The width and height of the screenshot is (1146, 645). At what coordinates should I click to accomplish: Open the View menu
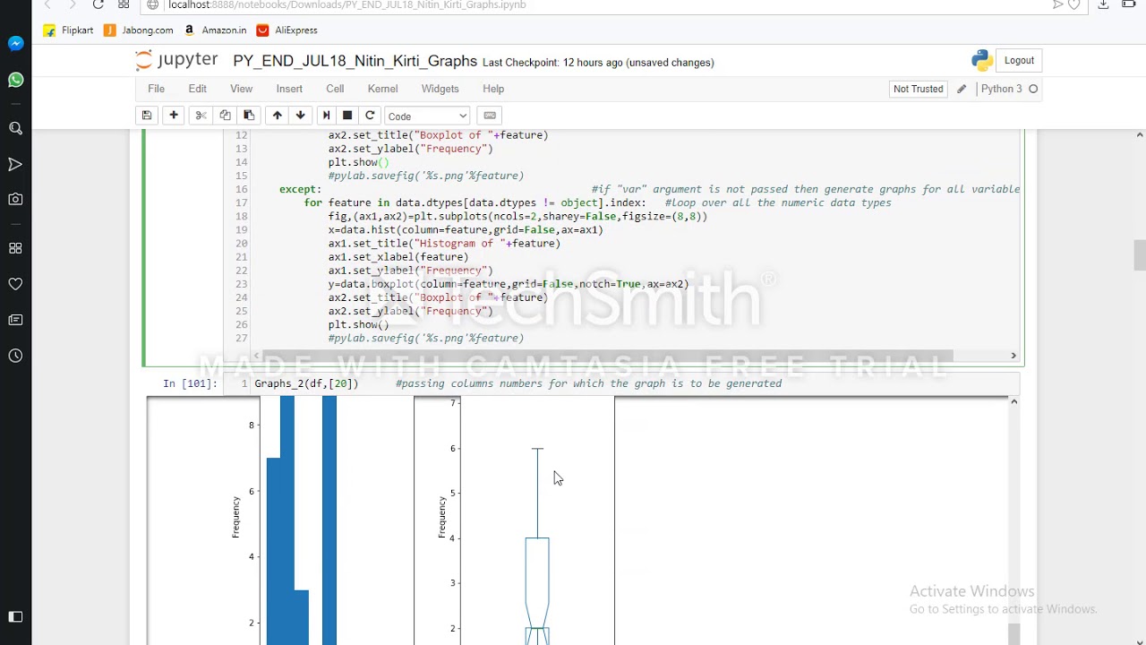(x=241, y=89)
